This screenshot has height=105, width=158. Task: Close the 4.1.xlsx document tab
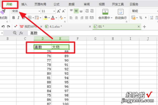click(90, 27)
